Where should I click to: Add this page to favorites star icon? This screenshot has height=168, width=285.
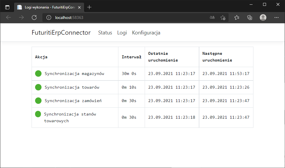point(223,17)
